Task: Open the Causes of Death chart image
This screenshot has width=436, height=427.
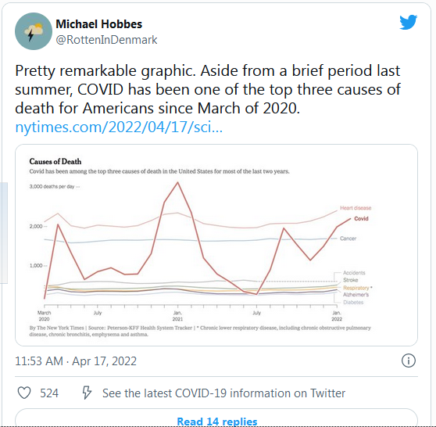Action: [x=216, y=245]
